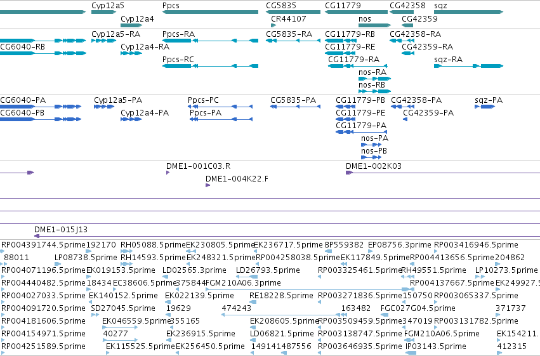The width and height of the screenshot is (540, 356).
Task: Click the Ppcs-PC protein label
Action: click(x=203, y=100)
